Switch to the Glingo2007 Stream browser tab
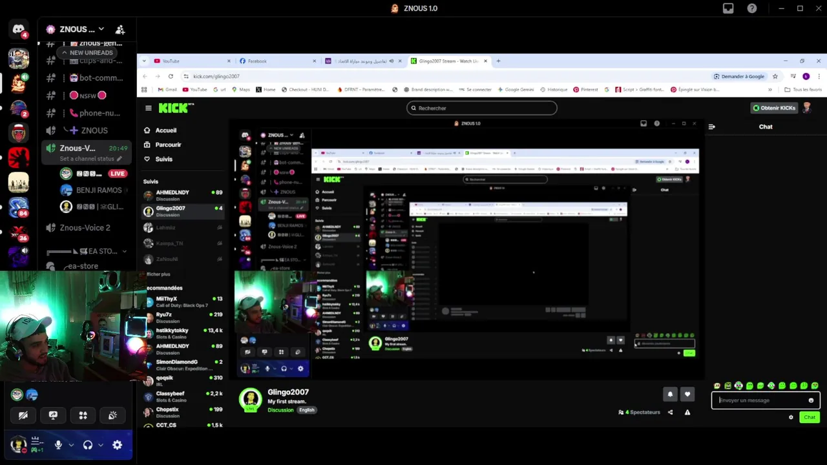 (x=448, y=61)
